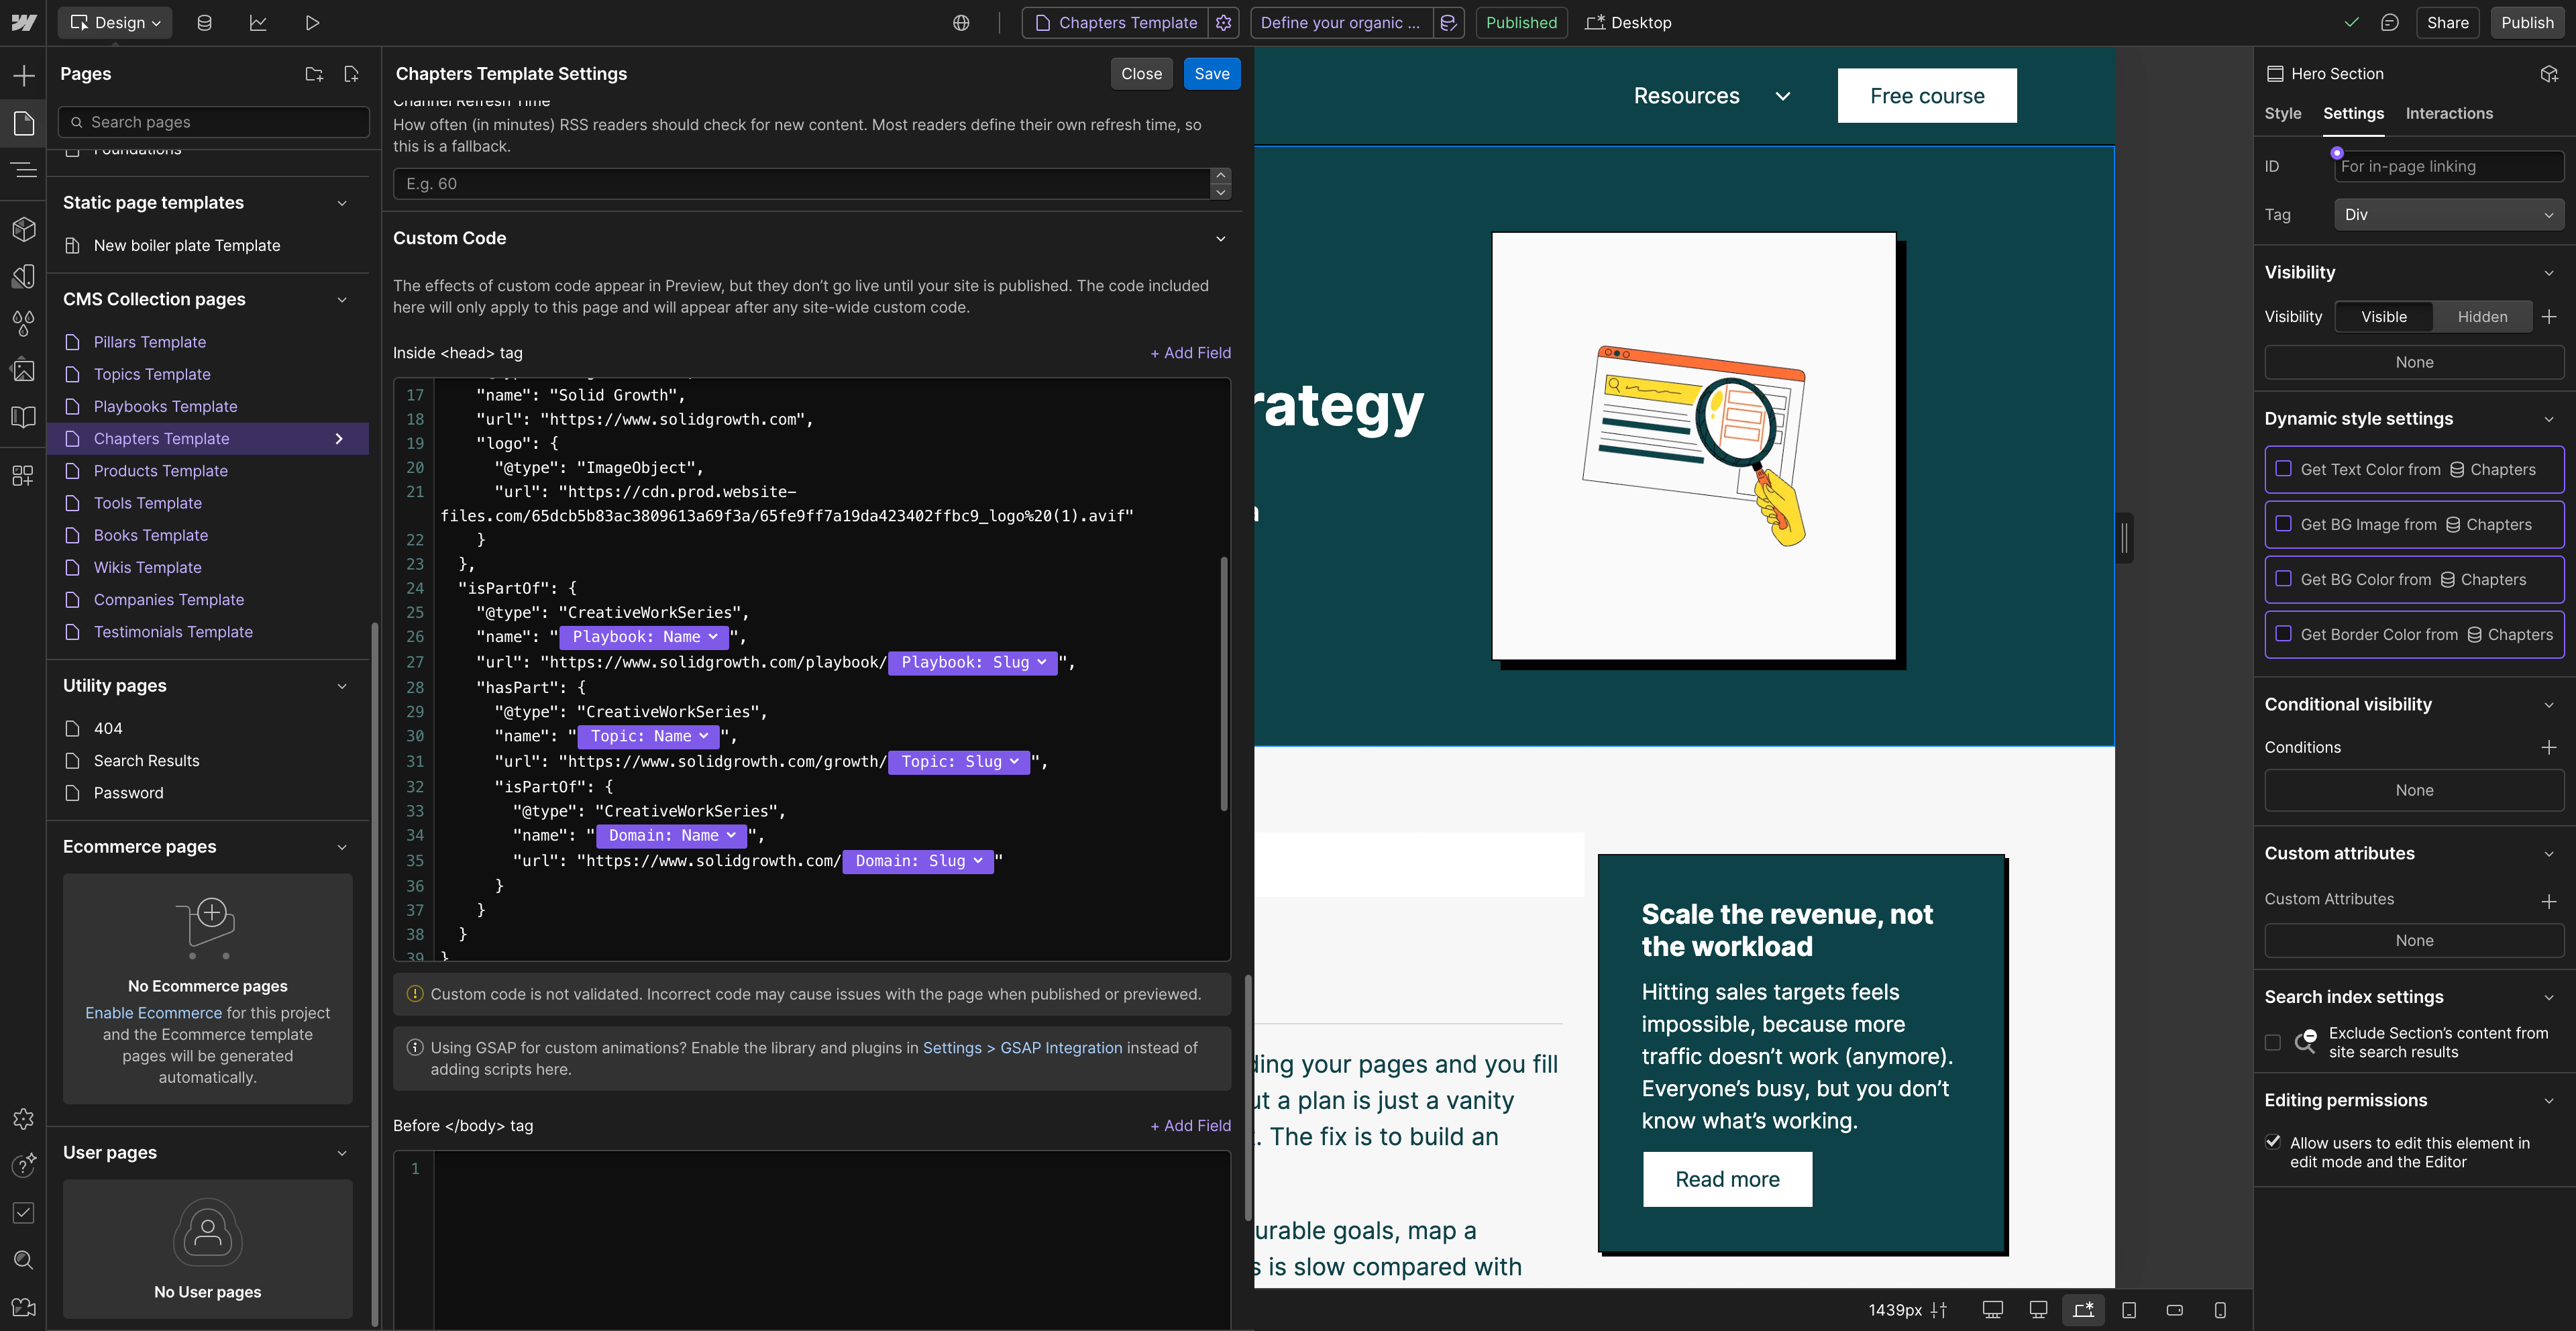Viewport: 2576px width, 1331px height.
Task: Click the Search pages input field
Action: (215, 122)
